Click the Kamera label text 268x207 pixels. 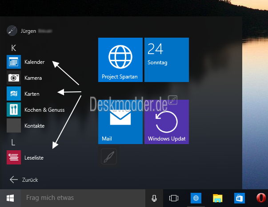coord(33,78)
